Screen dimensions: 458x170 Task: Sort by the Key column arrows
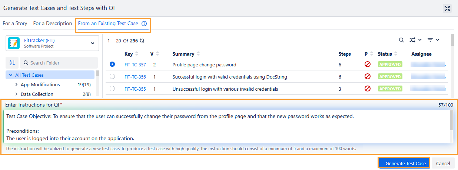137,54
